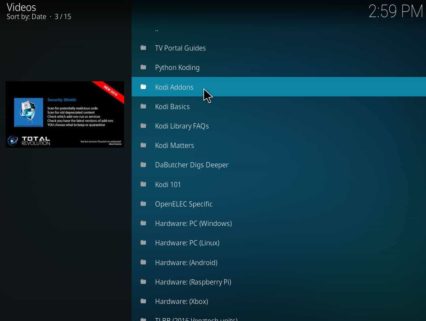This screenshot has width=426, height=321.
Task: Open the Python Koding folder
Action: pos(279,67)
